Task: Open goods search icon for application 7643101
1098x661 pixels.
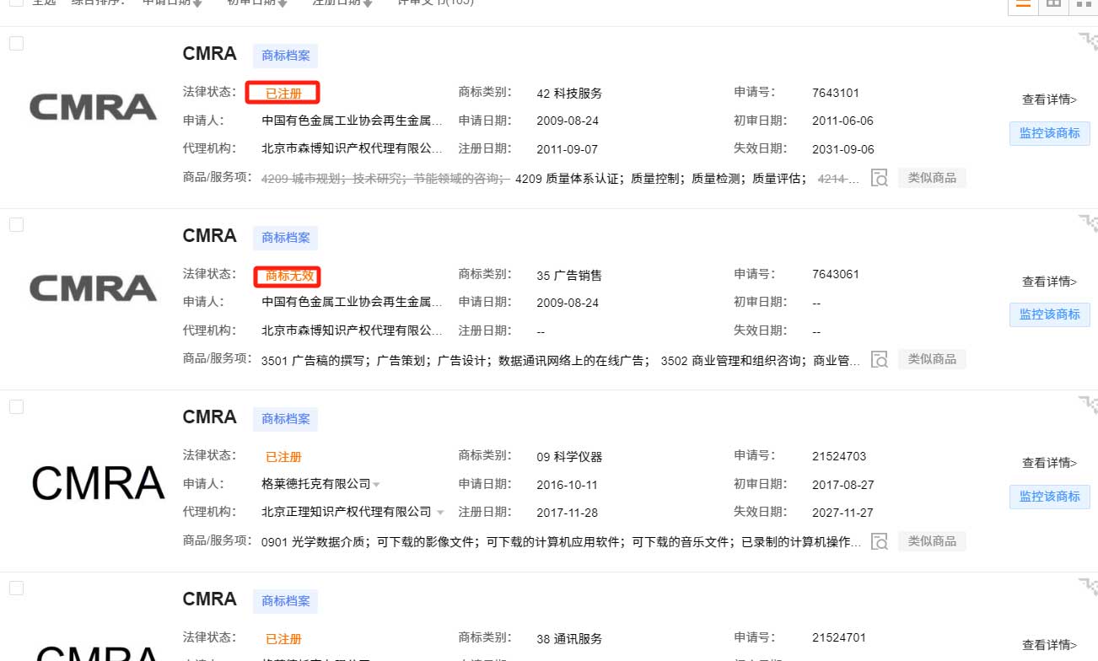Action: coord(880,178)
